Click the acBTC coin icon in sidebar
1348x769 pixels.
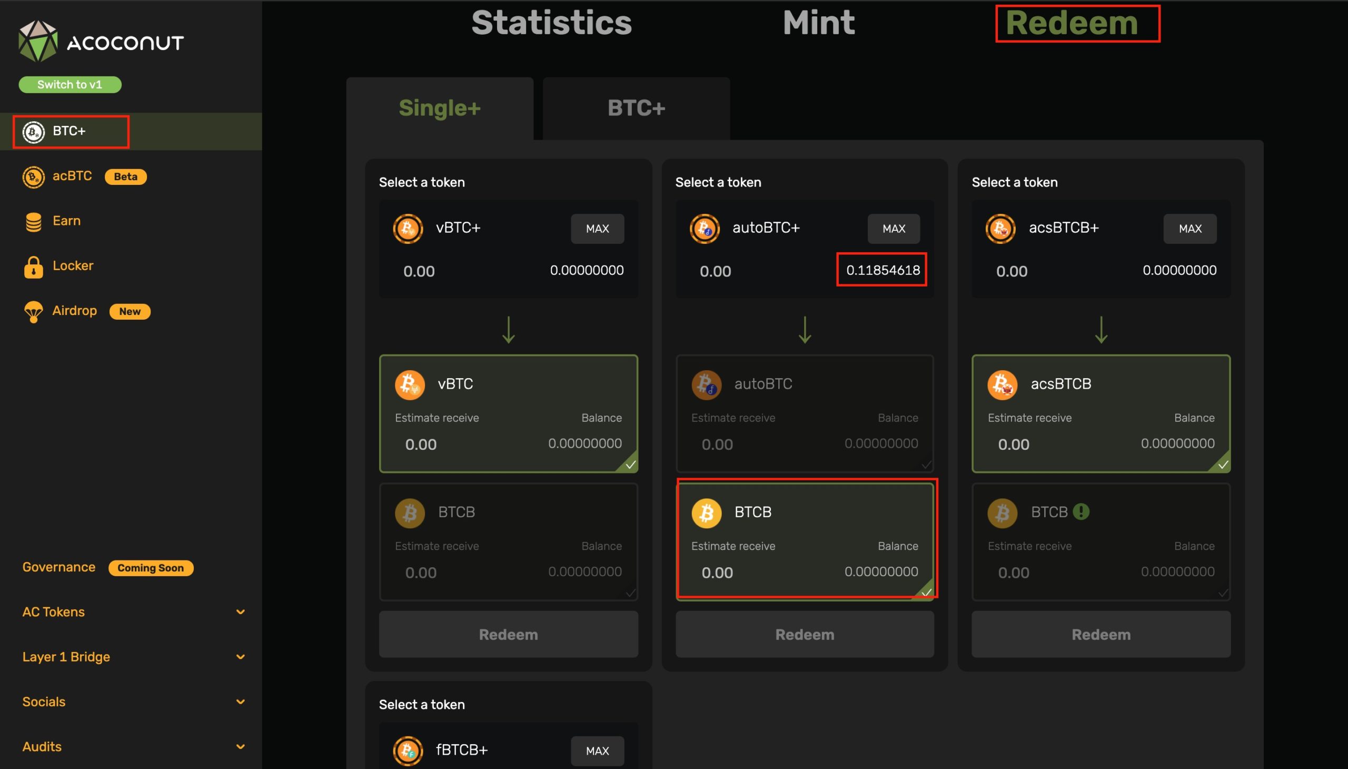coord(33,177)
